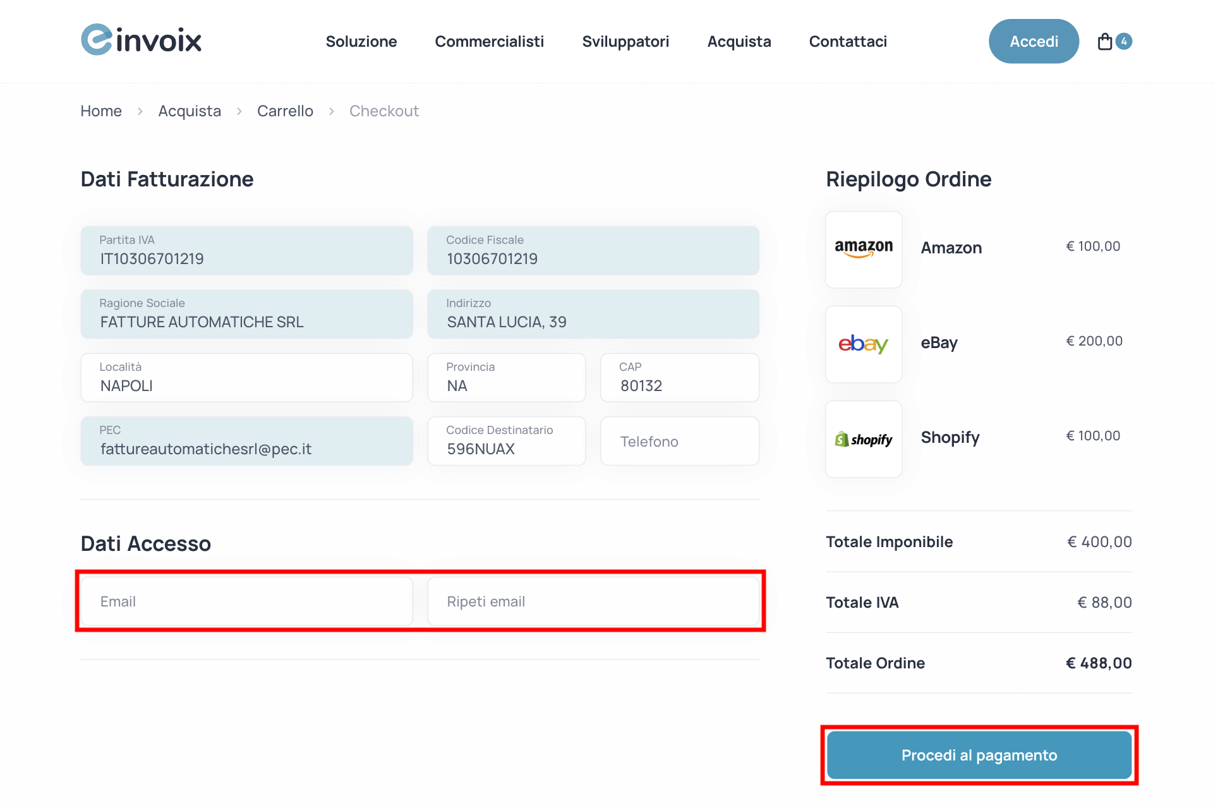This screenshot has height=808, width=1213.
Task: Click the eBay product icon
Action: [863, 344]
